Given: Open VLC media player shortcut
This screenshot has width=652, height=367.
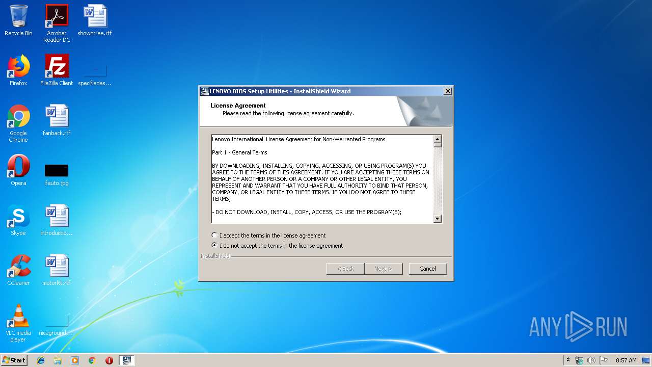Looking at the screenshot, I should (x=18, y=323).
